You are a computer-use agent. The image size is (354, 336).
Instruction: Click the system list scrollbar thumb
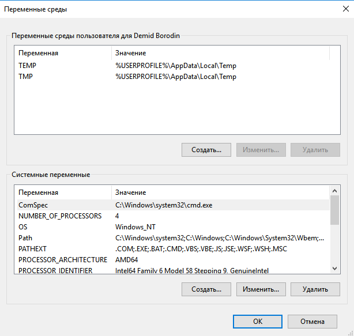334,209
